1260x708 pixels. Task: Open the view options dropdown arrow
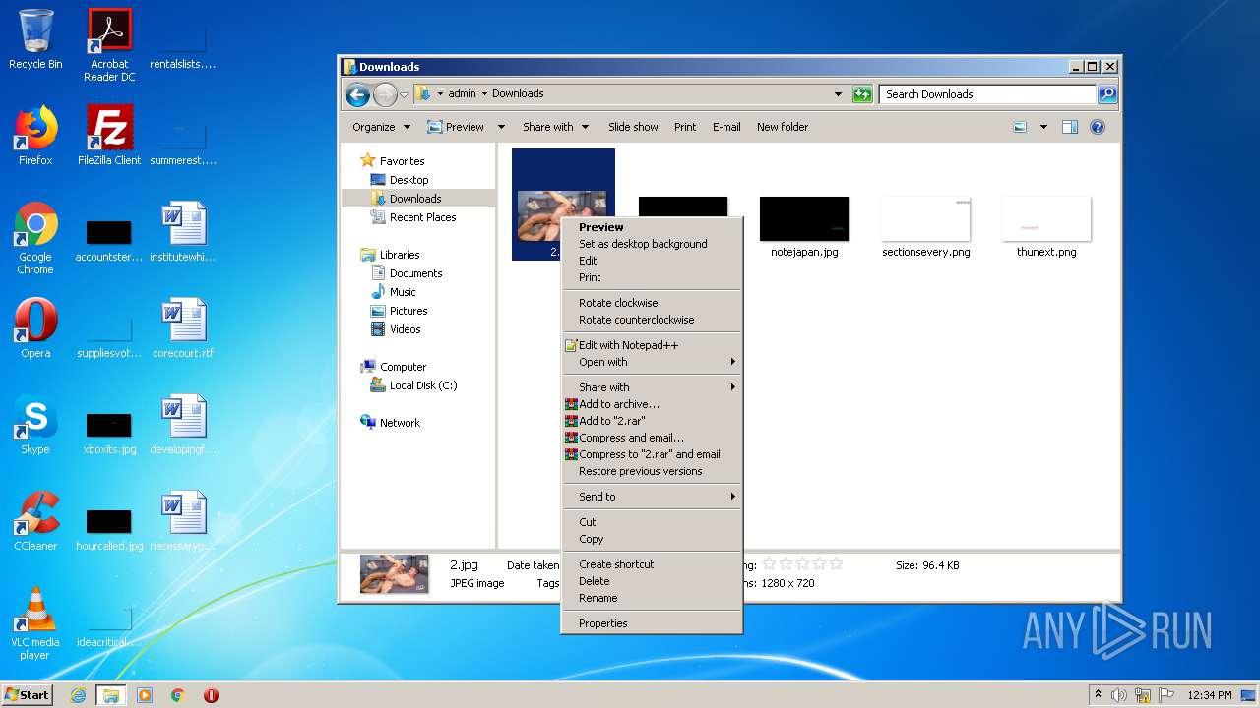(x=1043, y=127)
